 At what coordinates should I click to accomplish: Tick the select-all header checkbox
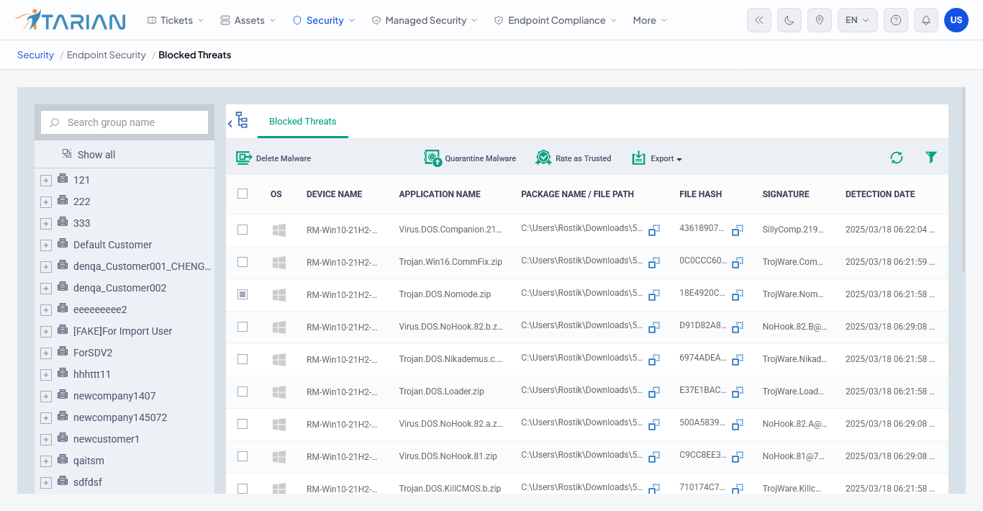[243, 194]
